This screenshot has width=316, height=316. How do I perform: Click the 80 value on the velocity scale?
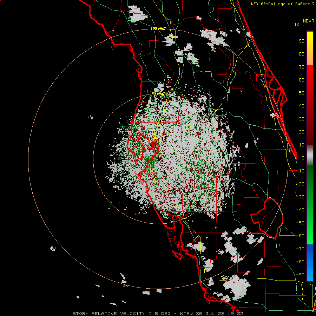(x=302, y=54)
